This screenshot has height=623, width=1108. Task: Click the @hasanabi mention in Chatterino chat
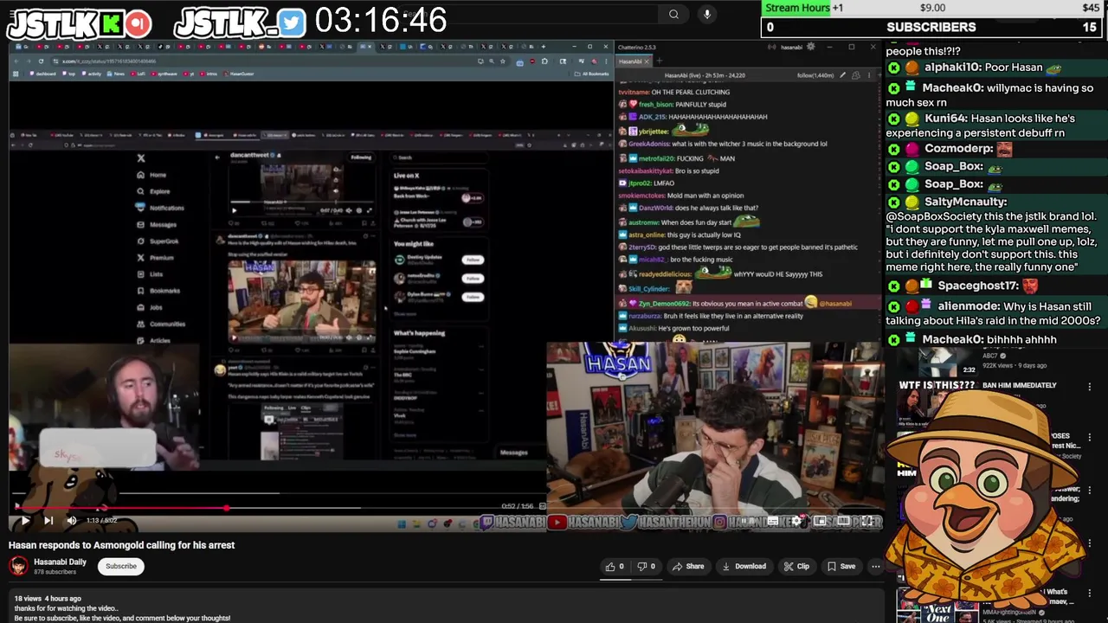click(834, 304)
